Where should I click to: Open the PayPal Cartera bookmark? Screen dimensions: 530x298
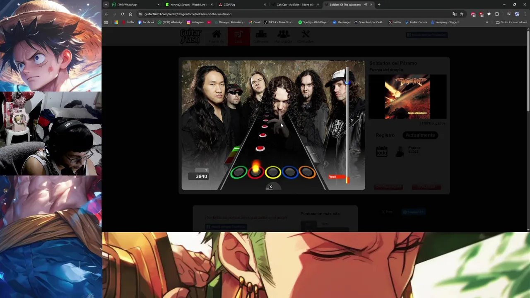point(416,22)
